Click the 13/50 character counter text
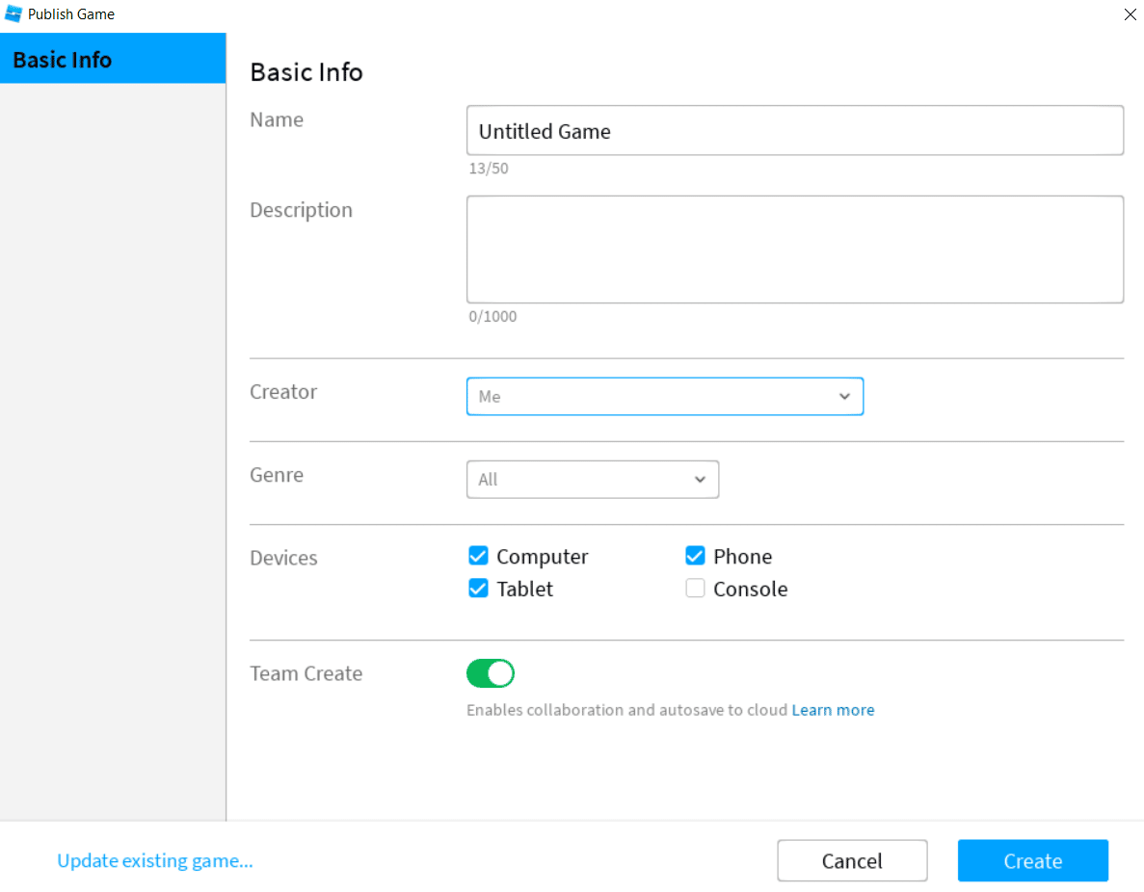This screenshot has height=892, width=1144. 488,169
